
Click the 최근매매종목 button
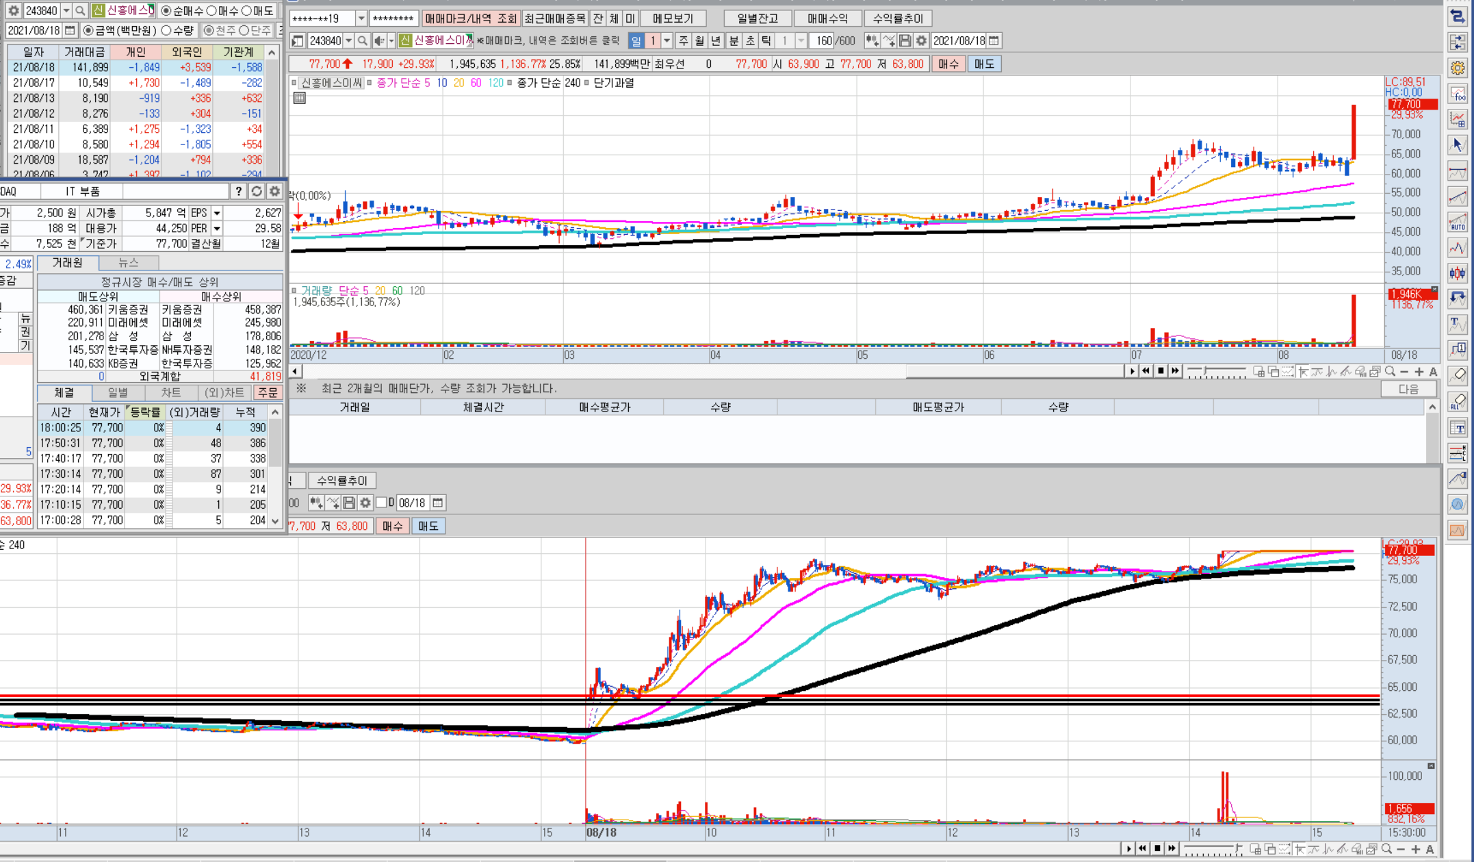pos(555,18)
